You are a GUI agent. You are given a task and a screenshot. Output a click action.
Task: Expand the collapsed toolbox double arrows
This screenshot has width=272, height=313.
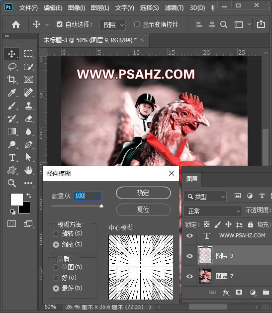pos(7,36)
